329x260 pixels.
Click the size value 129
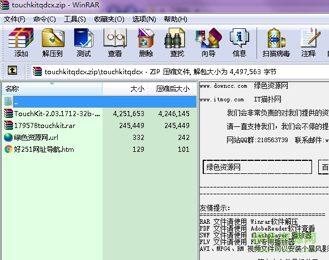(139, 150)
